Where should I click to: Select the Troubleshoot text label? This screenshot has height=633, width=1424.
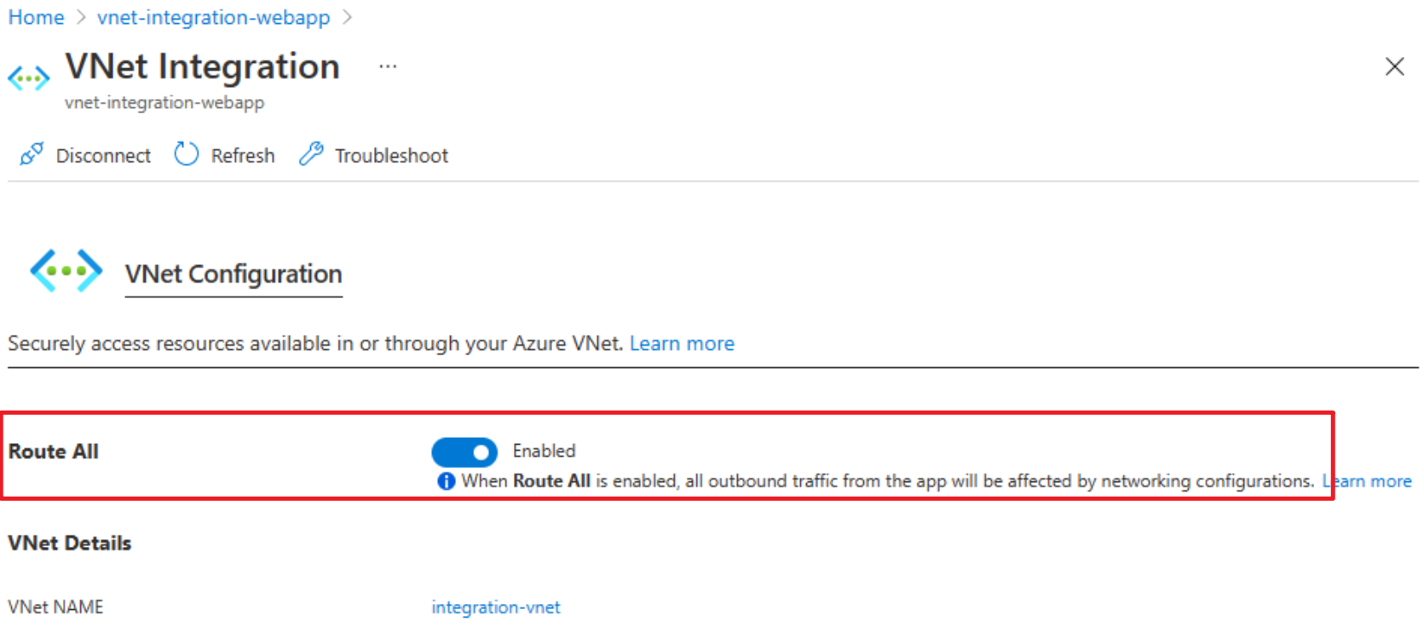click(x=391, y=156)
